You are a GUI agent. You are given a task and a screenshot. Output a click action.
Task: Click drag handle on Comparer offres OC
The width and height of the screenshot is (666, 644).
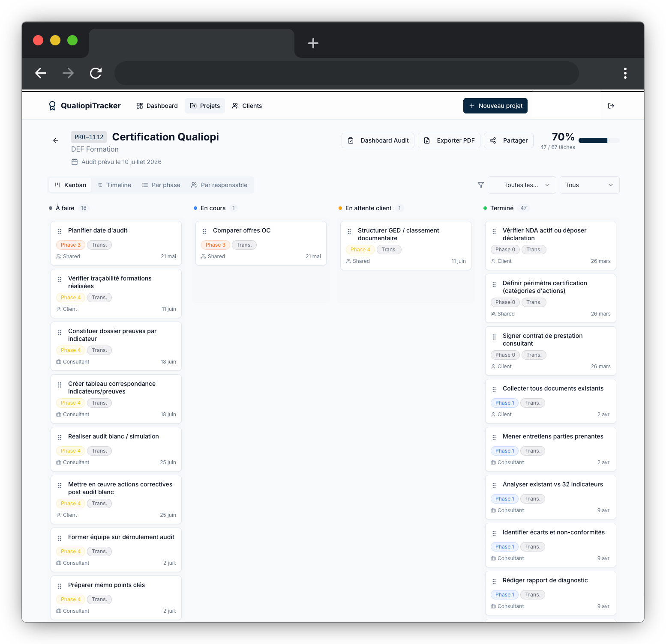click(204, 232)
